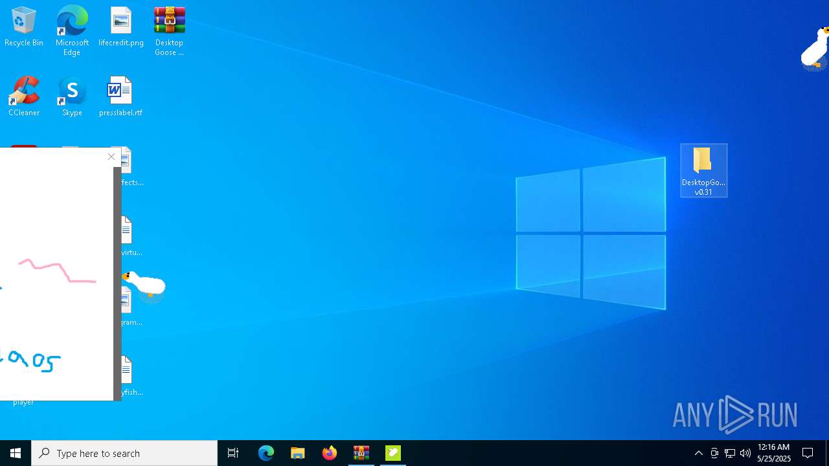This screenshot has width=829, height=466.
Task: Launch Microsoft Edge from desktop shortcut
Action: click(x=72, y=31)
